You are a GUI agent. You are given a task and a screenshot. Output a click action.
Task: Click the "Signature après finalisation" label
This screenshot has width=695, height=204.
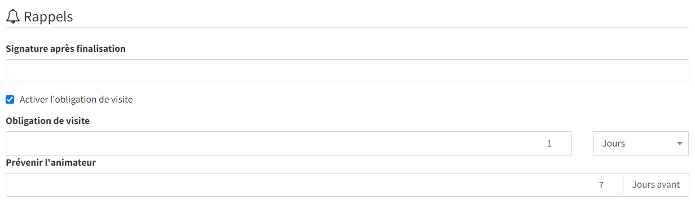66,48
